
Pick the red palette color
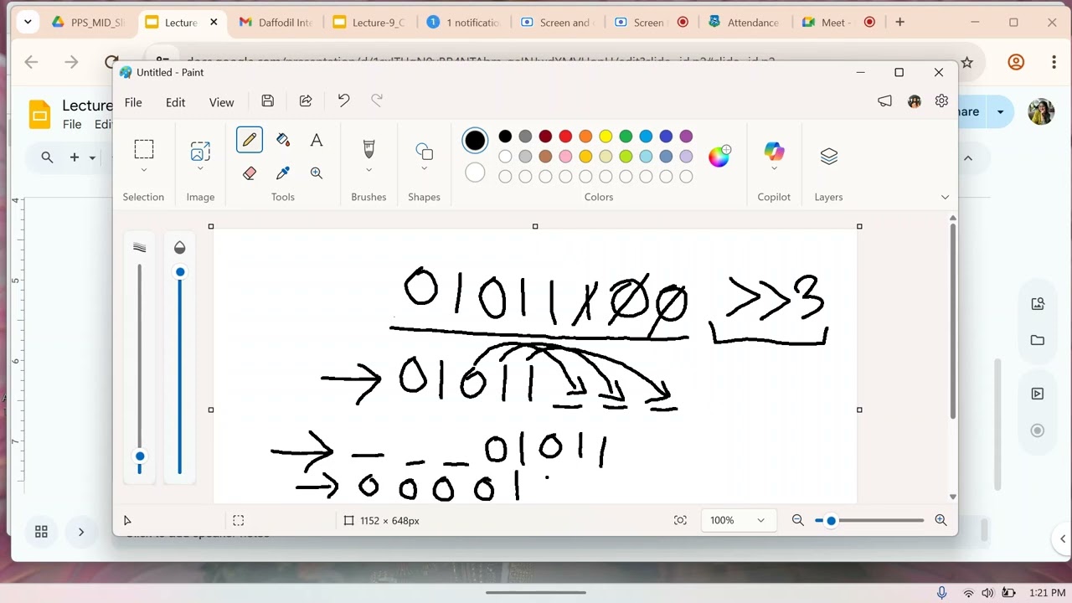pos(565,136)
